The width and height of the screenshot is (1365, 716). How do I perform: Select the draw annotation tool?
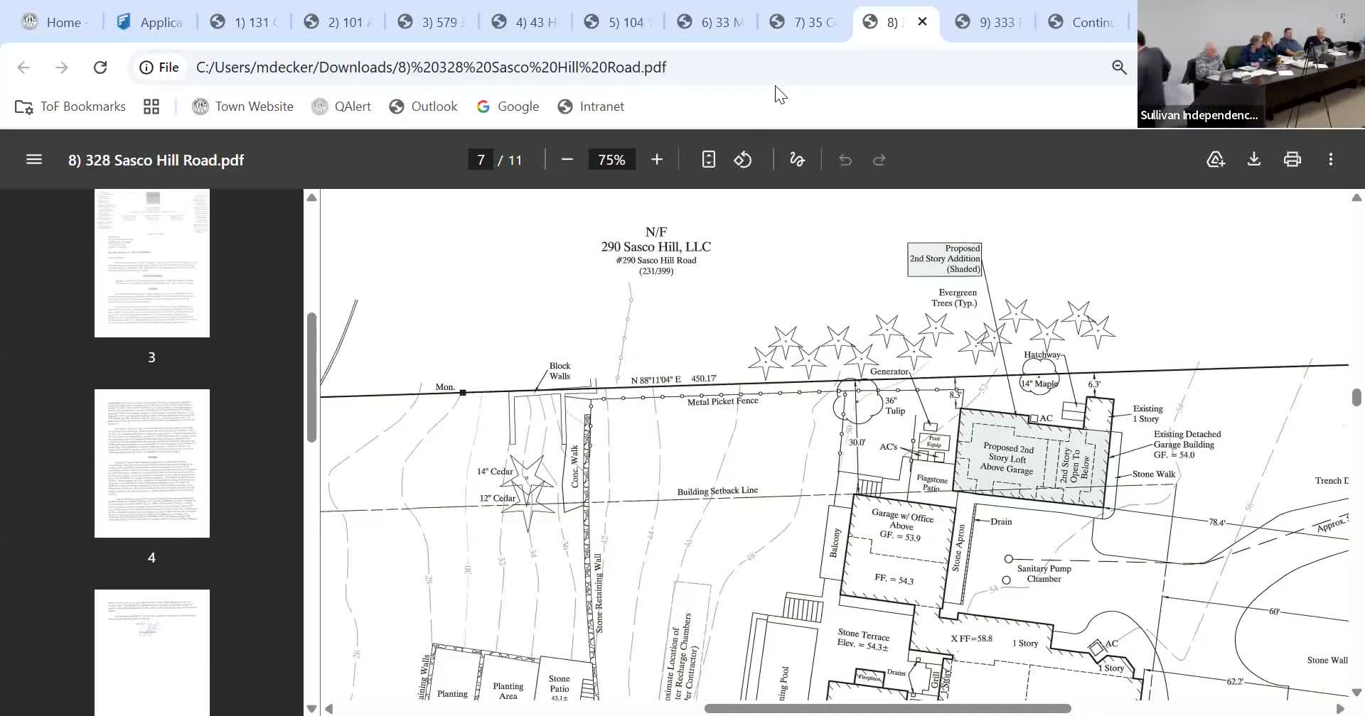(x=797, y=160)
